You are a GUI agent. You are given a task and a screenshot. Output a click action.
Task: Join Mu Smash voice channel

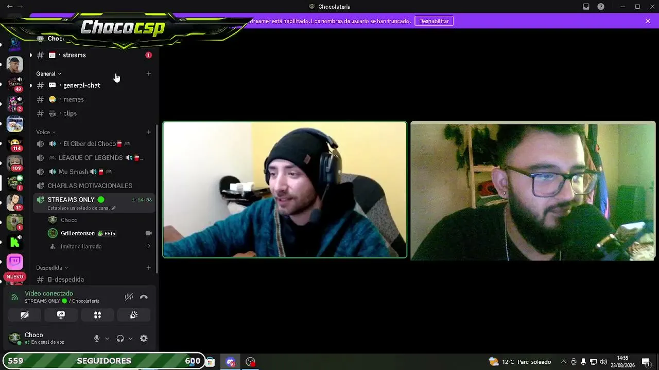click(x=94, y=172)
